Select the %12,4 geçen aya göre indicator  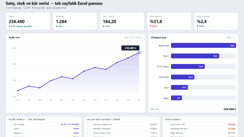tap(20, 26)
